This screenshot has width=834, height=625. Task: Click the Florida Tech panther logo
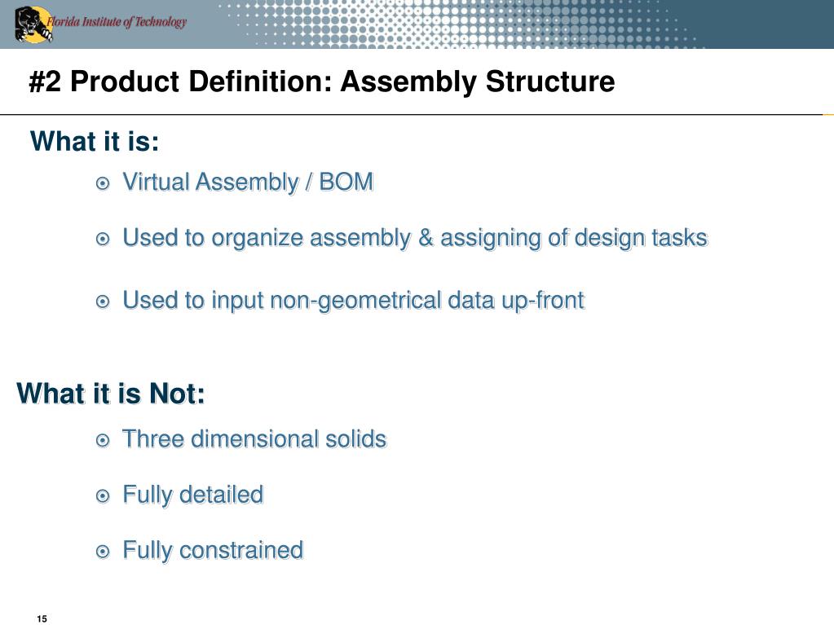33,24
